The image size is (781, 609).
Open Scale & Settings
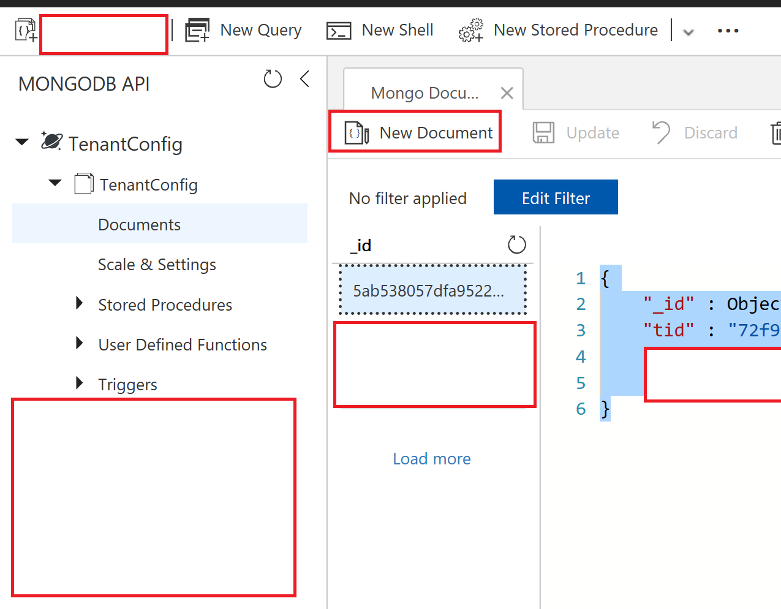point(157,265)
